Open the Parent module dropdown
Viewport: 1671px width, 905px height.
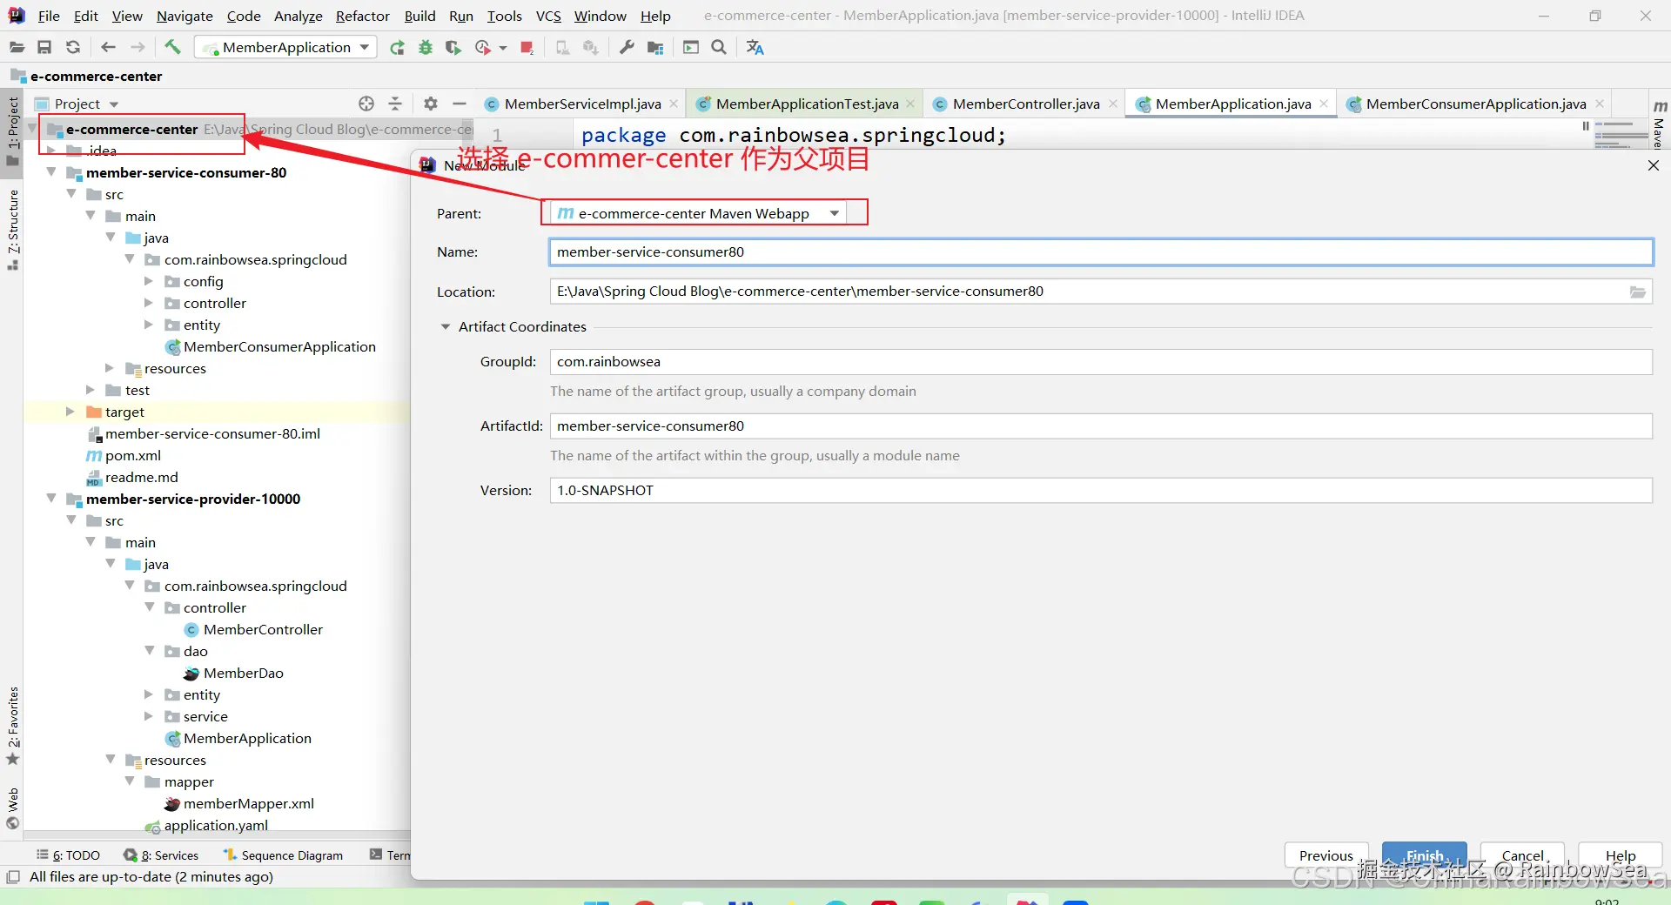699,213
